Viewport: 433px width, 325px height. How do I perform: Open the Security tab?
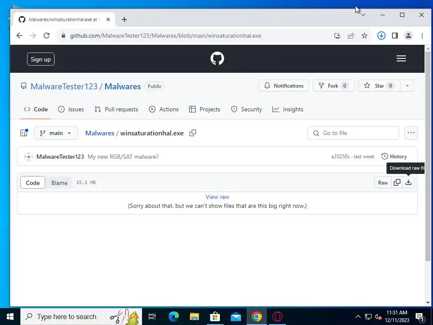click(247, 109)
